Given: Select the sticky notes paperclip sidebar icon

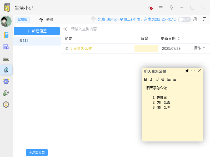Looking at the screenshot, I should [6, 70].
